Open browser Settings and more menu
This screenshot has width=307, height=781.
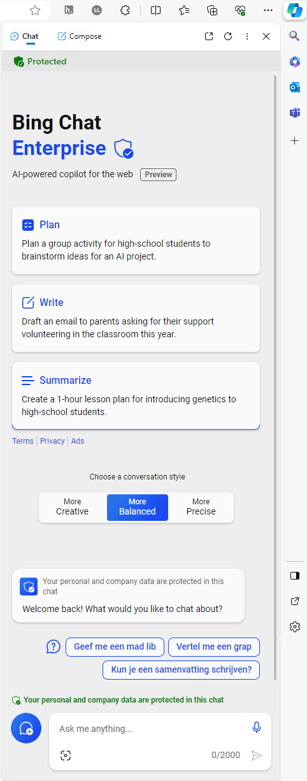point(268,10)
